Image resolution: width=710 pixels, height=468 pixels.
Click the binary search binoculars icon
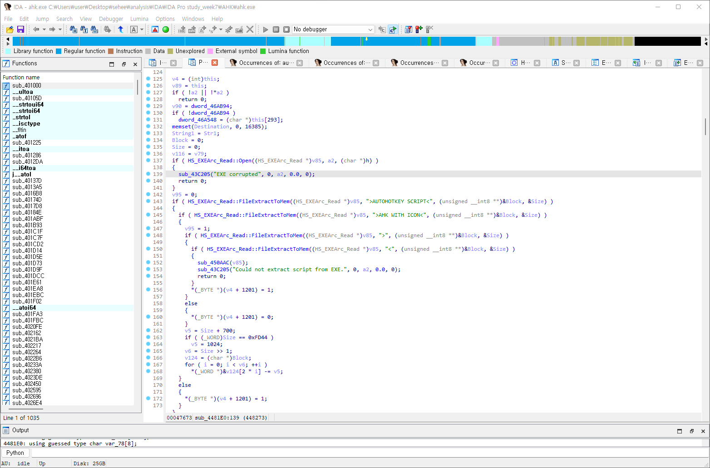pyautogui.click(x=94, y=29)
